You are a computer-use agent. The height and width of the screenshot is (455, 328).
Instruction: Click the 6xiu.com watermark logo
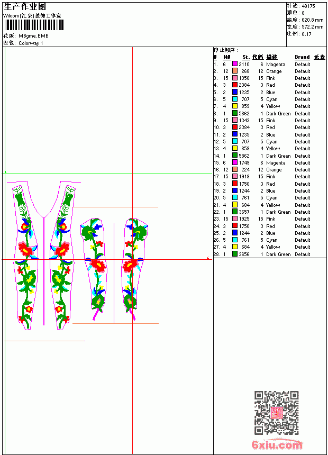click(277, 444)
